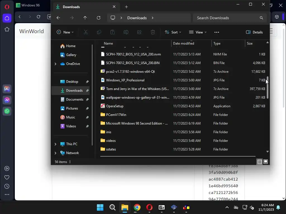This screenshot has height=214, width=286.
Task: Go up one folder level with up arrow
Action: pos(85,18)
